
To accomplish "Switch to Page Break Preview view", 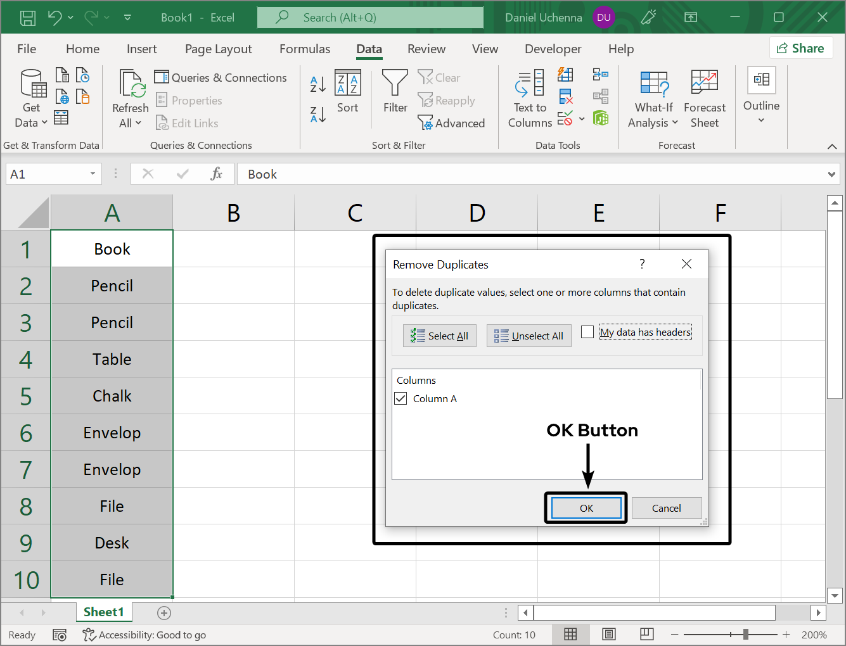I will tap(646, 634).
